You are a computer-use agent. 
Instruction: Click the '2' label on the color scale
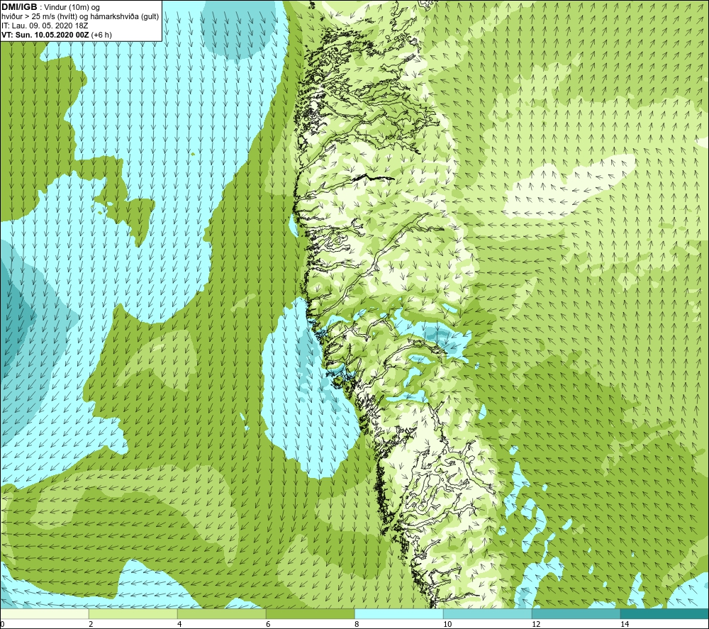point(91,624)
